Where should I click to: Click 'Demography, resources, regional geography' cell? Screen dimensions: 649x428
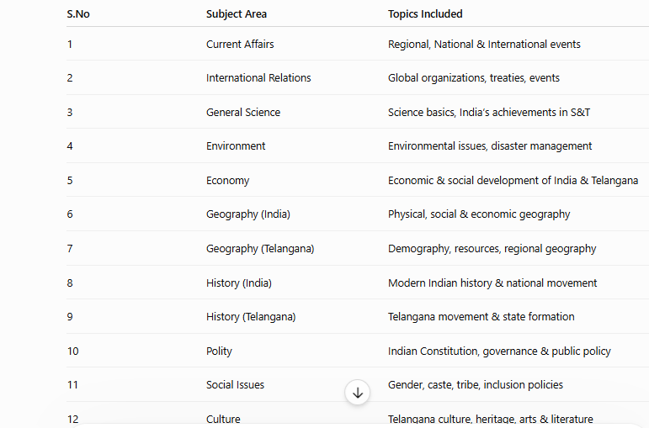click(x=492, y=249)
